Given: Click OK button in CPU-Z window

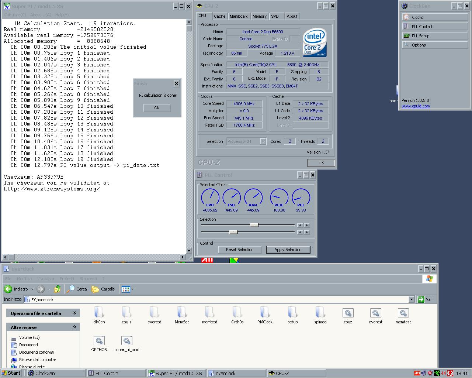Looking at the screenshot, I should (x=321, y=162).
